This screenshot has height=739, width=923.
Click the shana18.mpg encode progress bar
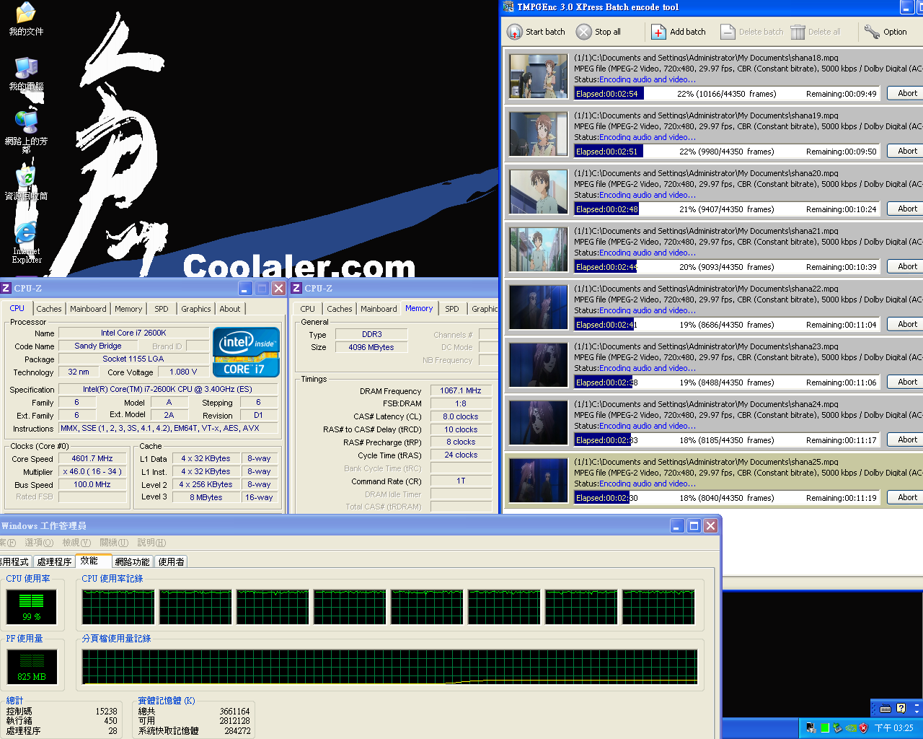click(x=728, y=94)
